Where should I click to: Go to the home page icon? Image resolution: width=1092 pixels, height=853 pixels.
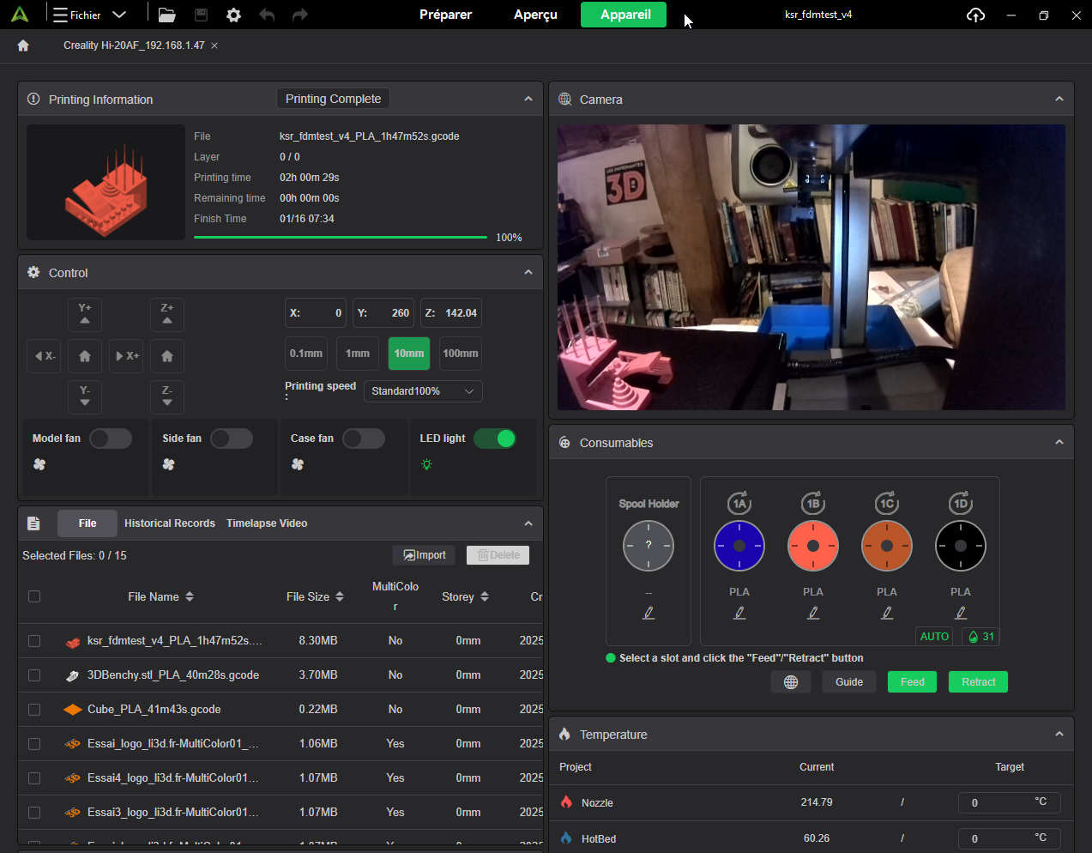pos(23,45)
